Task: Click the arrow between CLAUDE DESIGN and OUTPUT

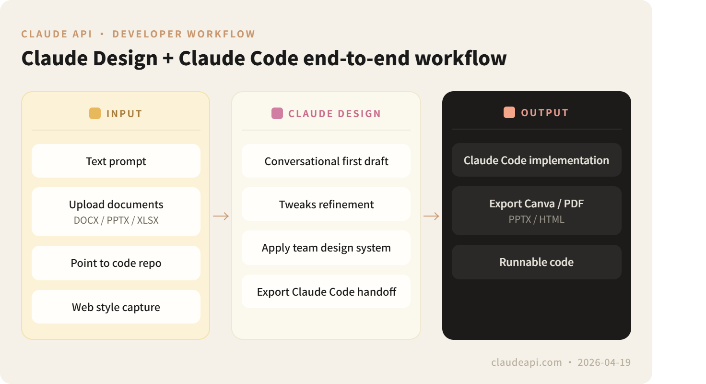Action: [x=431, y=216]
